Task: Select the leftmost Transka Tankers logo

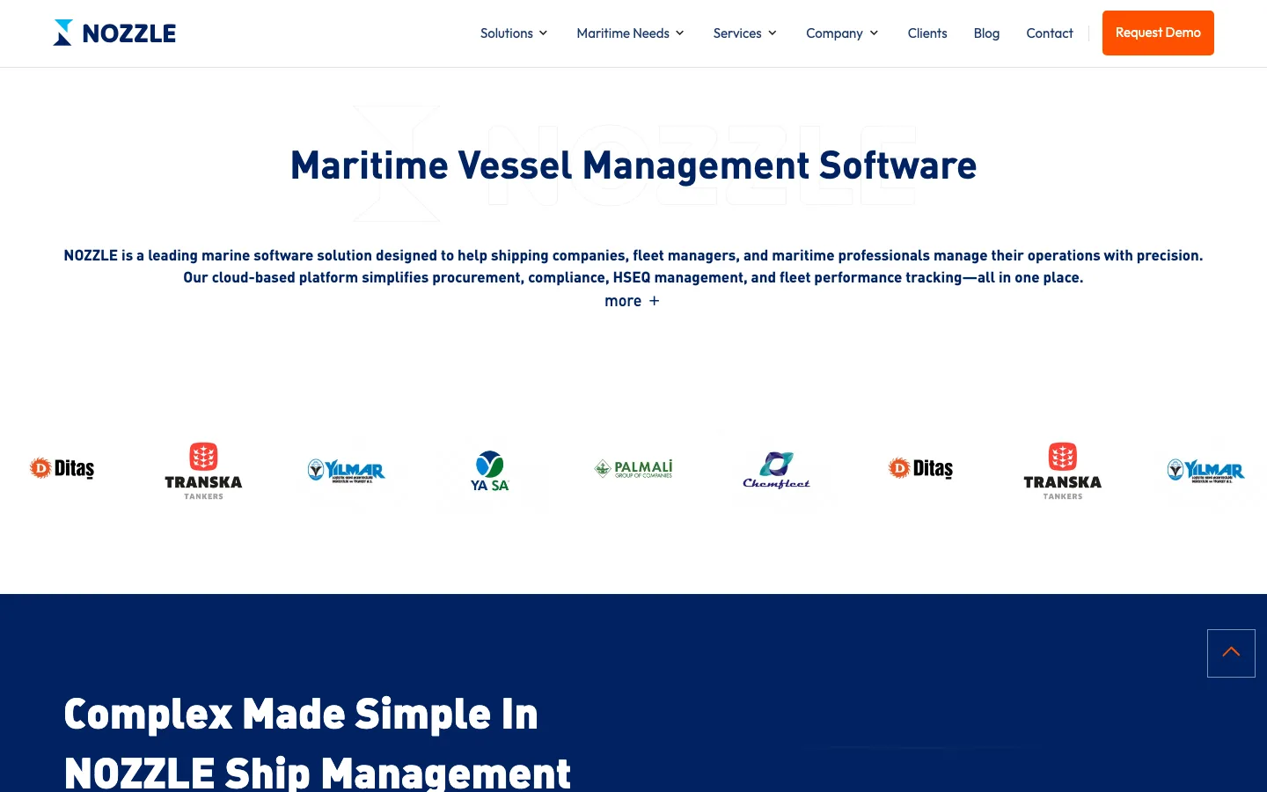Action: point(203,471)
